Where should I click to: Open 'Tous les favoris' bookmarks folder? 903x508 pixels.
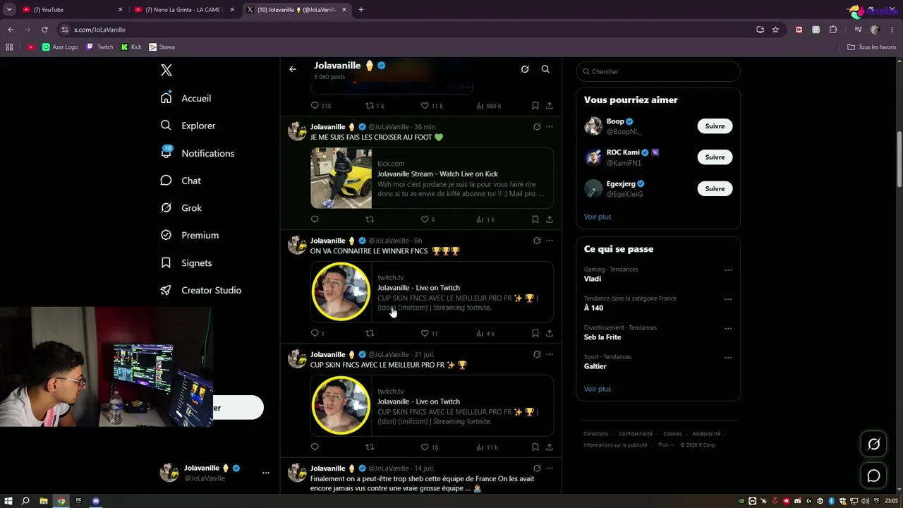click(872, 47)
